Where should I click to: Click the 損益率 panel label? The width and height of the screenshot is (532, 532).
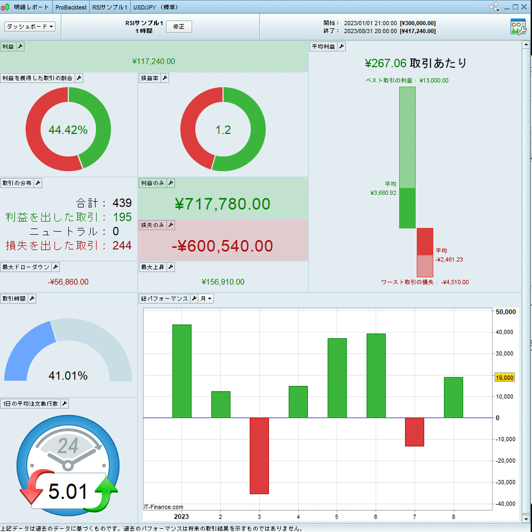(149, 78)
